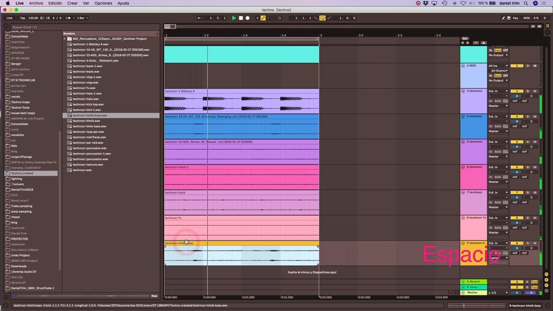This screenshot has width=553, height=311.
Task: Open the Opciones menu
Action: 103,3
